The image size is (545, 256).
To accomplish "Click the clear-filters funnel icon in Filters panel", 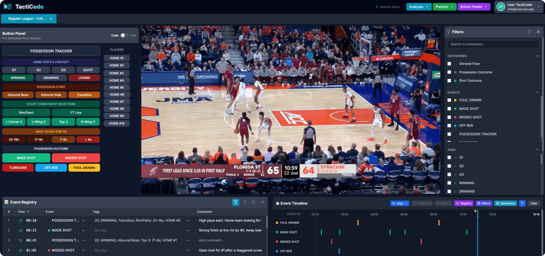I will point(529,32).
